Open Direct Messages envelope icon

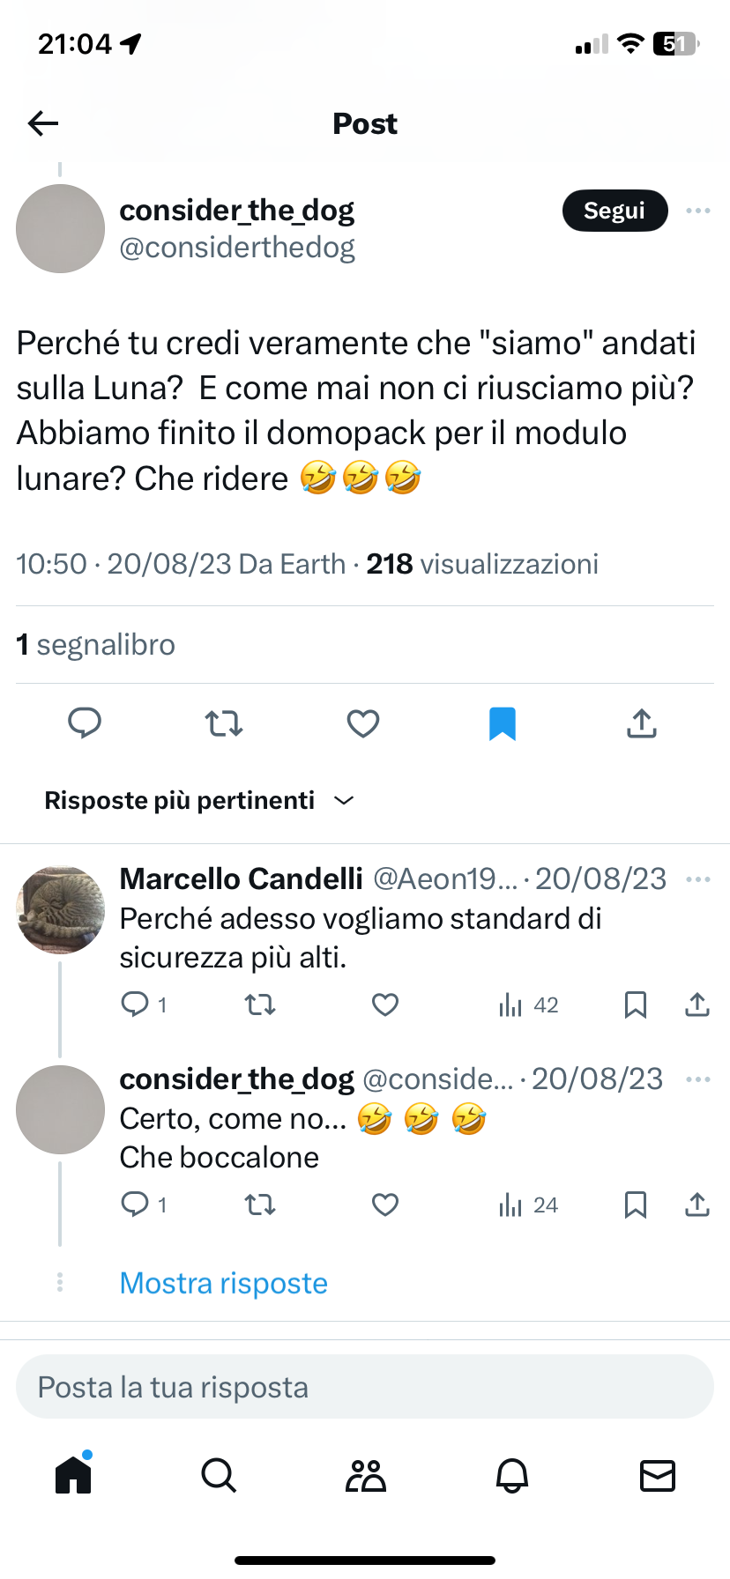pos(658,1475)
